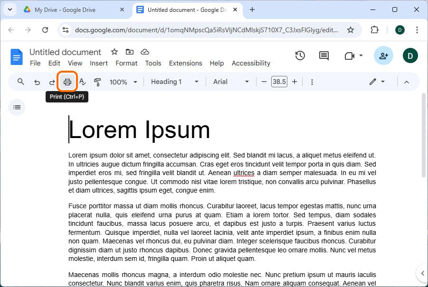Open the zoom level 100% dropdown
Screen dimensions: 428x287
[124, 82]
